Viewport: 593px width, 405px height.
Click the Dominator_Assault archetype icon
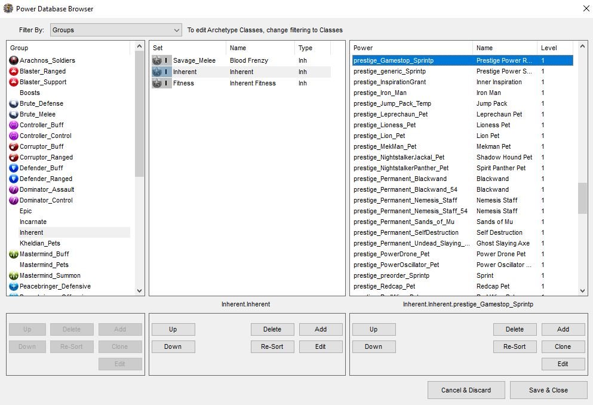point(13,189)
